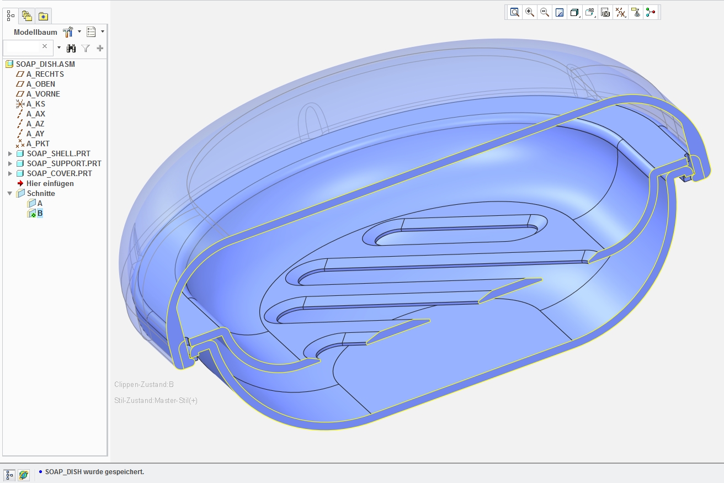Screen dimensions: 724x483
Task: Expand the SOAP_SHELL.PRT node
Action: tap(10, 153)
